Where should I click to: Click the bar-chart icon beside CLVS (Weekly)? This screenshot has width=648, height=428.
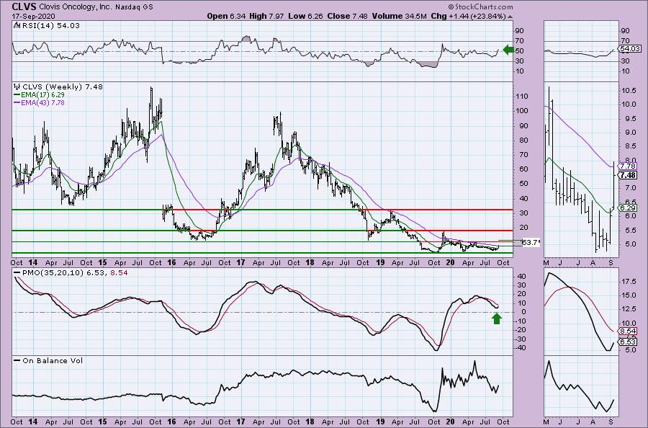[x=17, y=87]
